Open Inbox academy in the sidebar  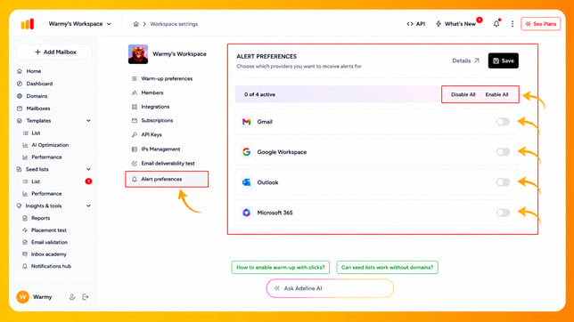pos(45,254)
